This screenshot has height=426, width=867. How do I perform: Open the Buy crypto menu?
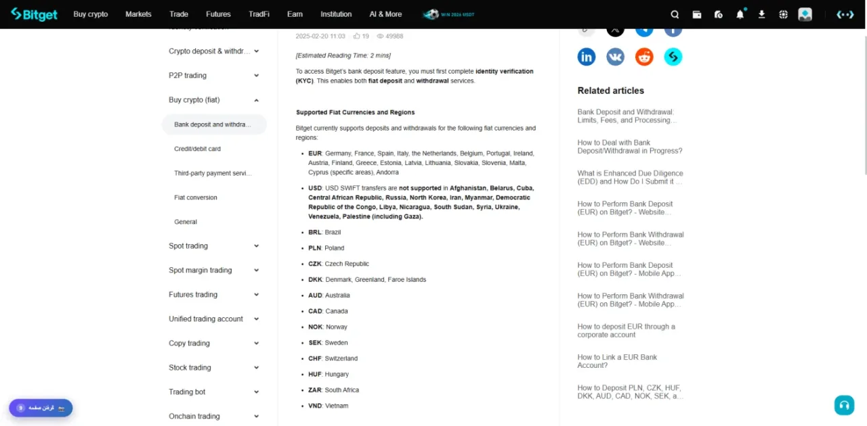[90, 14]
